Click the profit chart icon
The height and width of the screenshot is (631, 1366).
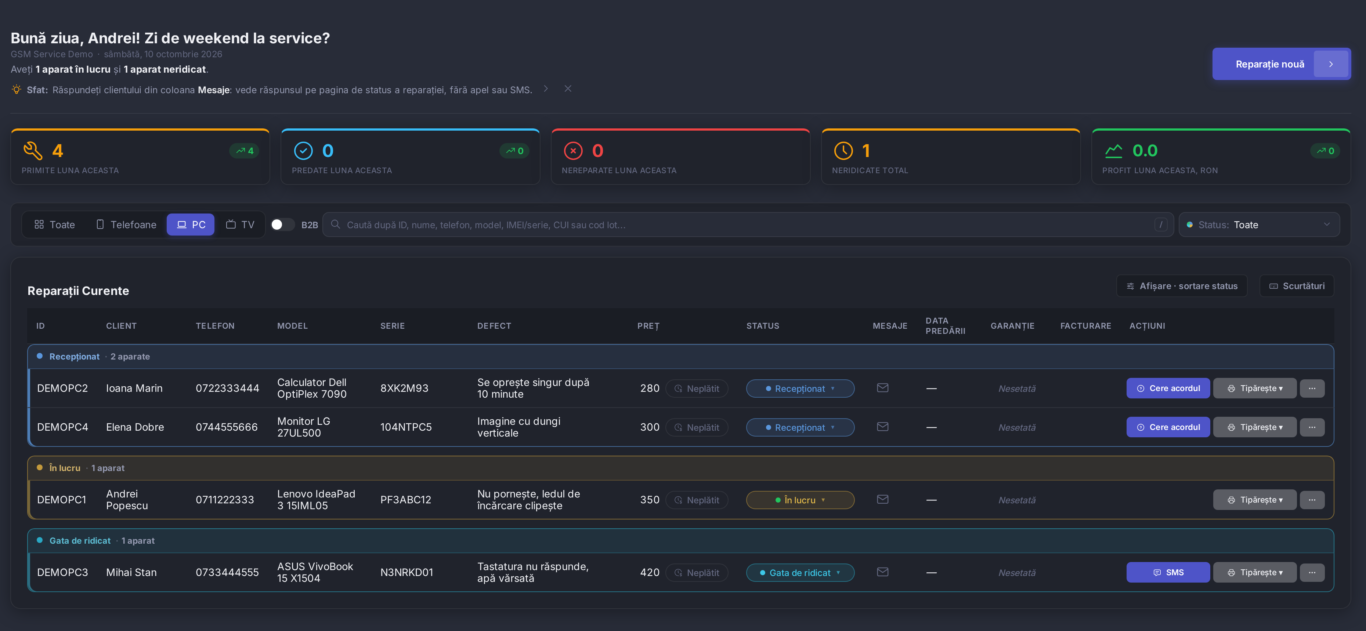(1114, 150)
